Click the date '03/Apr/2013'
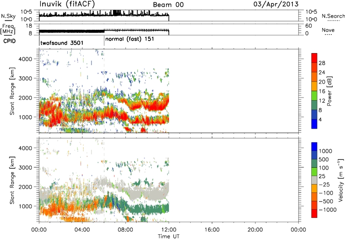Image resolution: width=345 pixels, height=239 pixels. click(x=276, y=4)
